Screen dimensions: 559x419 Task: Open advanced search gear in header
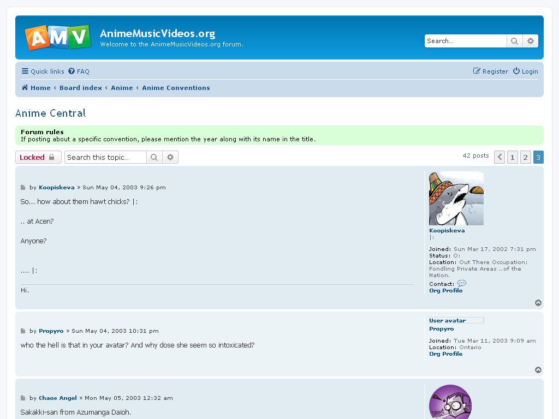tap(531, 41)
